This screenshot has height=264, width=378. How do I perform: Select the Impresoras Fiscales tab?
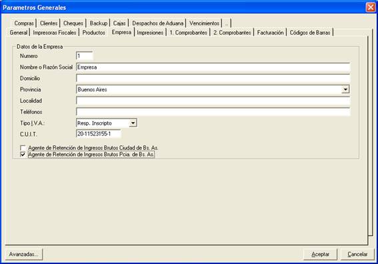coord(55,33)
